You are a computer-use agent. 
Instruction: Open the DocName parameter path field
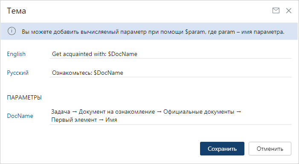[171, 116]
